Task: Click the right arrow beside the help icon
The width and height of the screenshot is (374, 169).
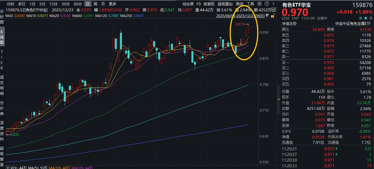Action: [x=273, y=4]
